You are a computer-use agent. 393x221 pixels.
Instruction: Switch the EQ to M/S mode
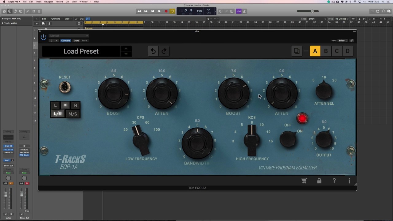[73, 114]
